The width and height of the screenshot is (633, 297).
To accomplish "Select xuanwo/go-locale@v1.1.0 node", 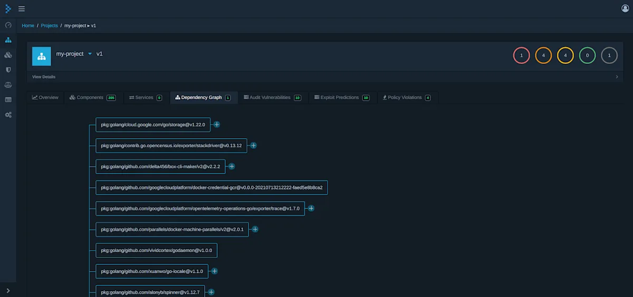I will point(152,271).
